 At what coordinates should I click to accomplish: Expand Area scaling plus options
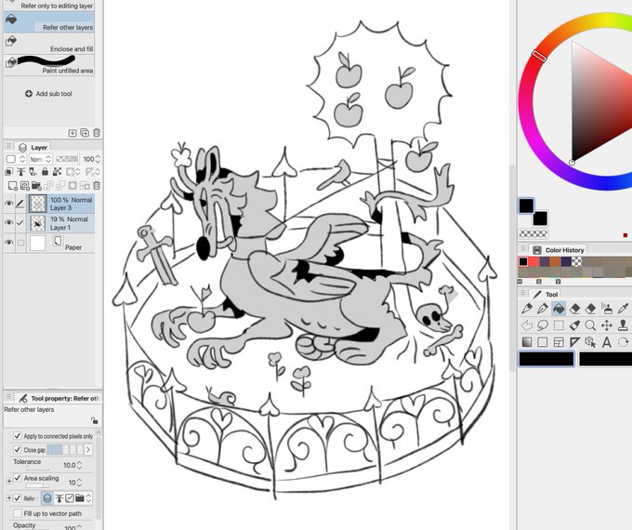[9, 482]
